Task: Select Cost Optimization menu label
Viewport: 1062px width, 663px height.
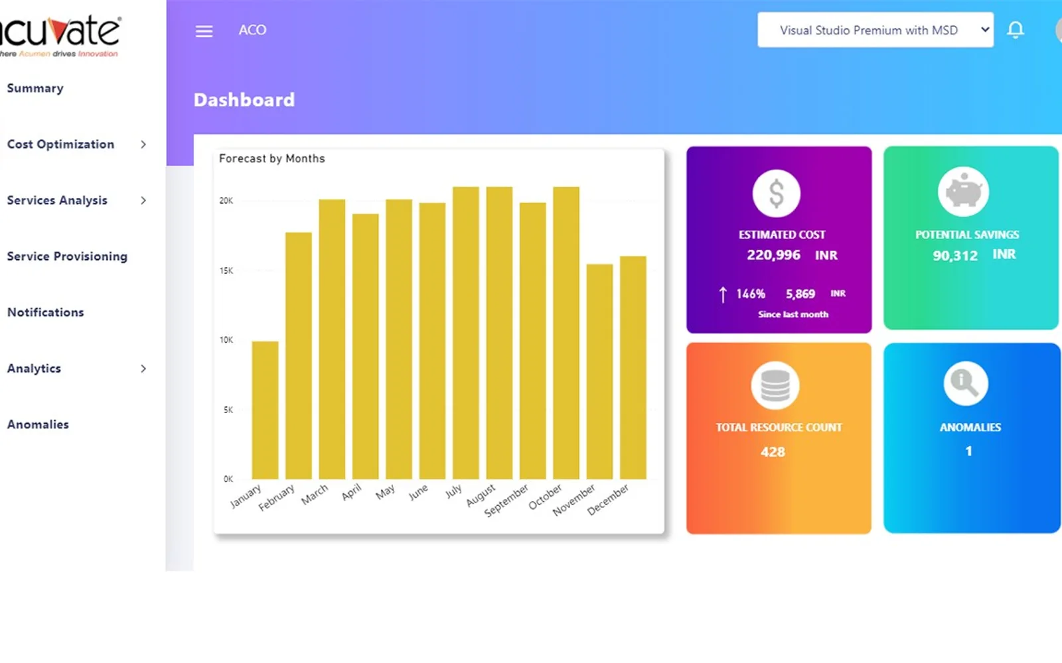Action: point(60,145)
